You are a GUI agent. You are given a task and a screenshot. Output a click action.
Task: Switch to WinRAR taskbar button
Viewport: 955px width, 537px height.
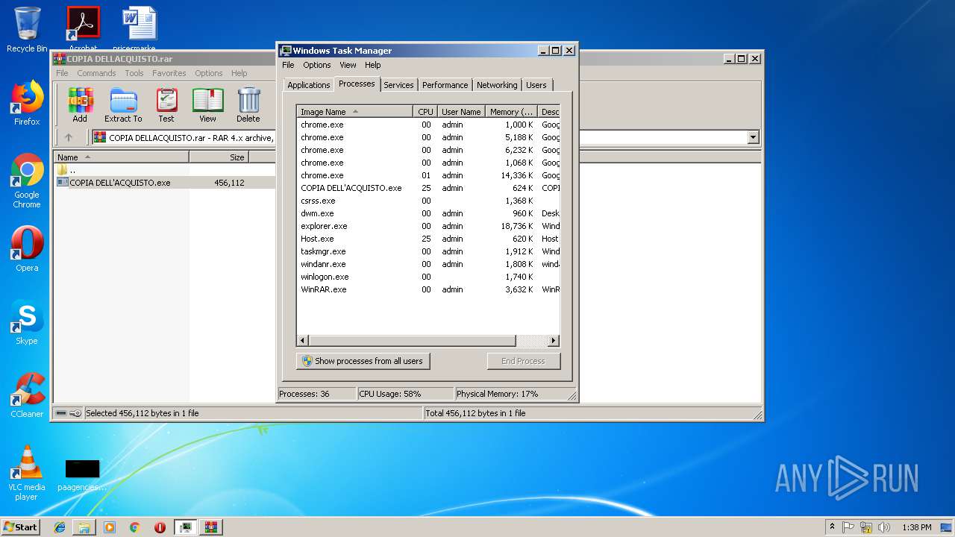coord(210,527)
